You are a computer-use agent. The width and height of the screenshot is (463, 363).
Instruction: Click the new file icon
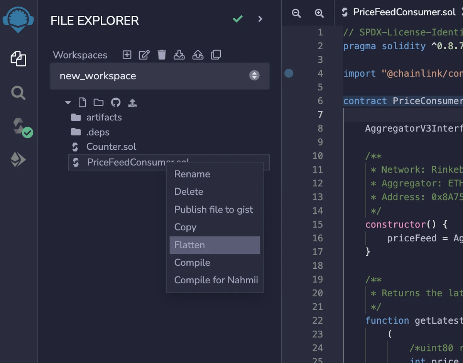point(82,102)
